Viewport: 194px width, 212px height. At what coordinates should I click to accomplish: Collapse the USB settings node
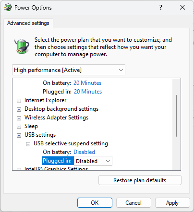19,135
